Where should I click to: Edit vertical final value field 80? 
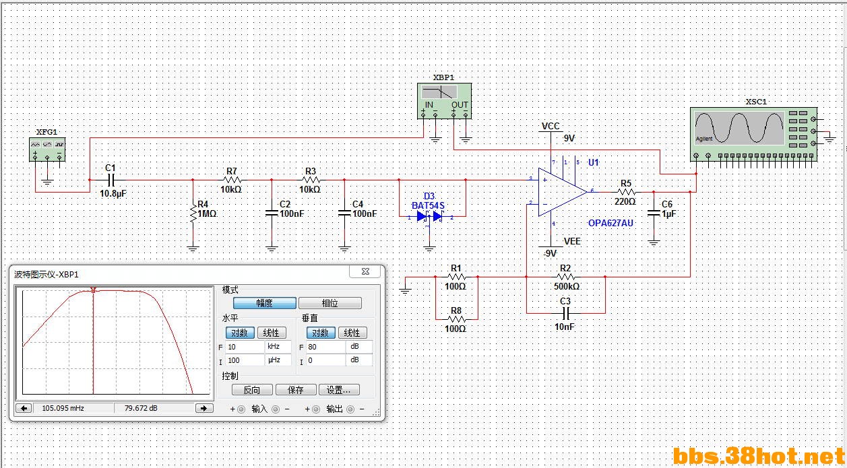point(326,347)
